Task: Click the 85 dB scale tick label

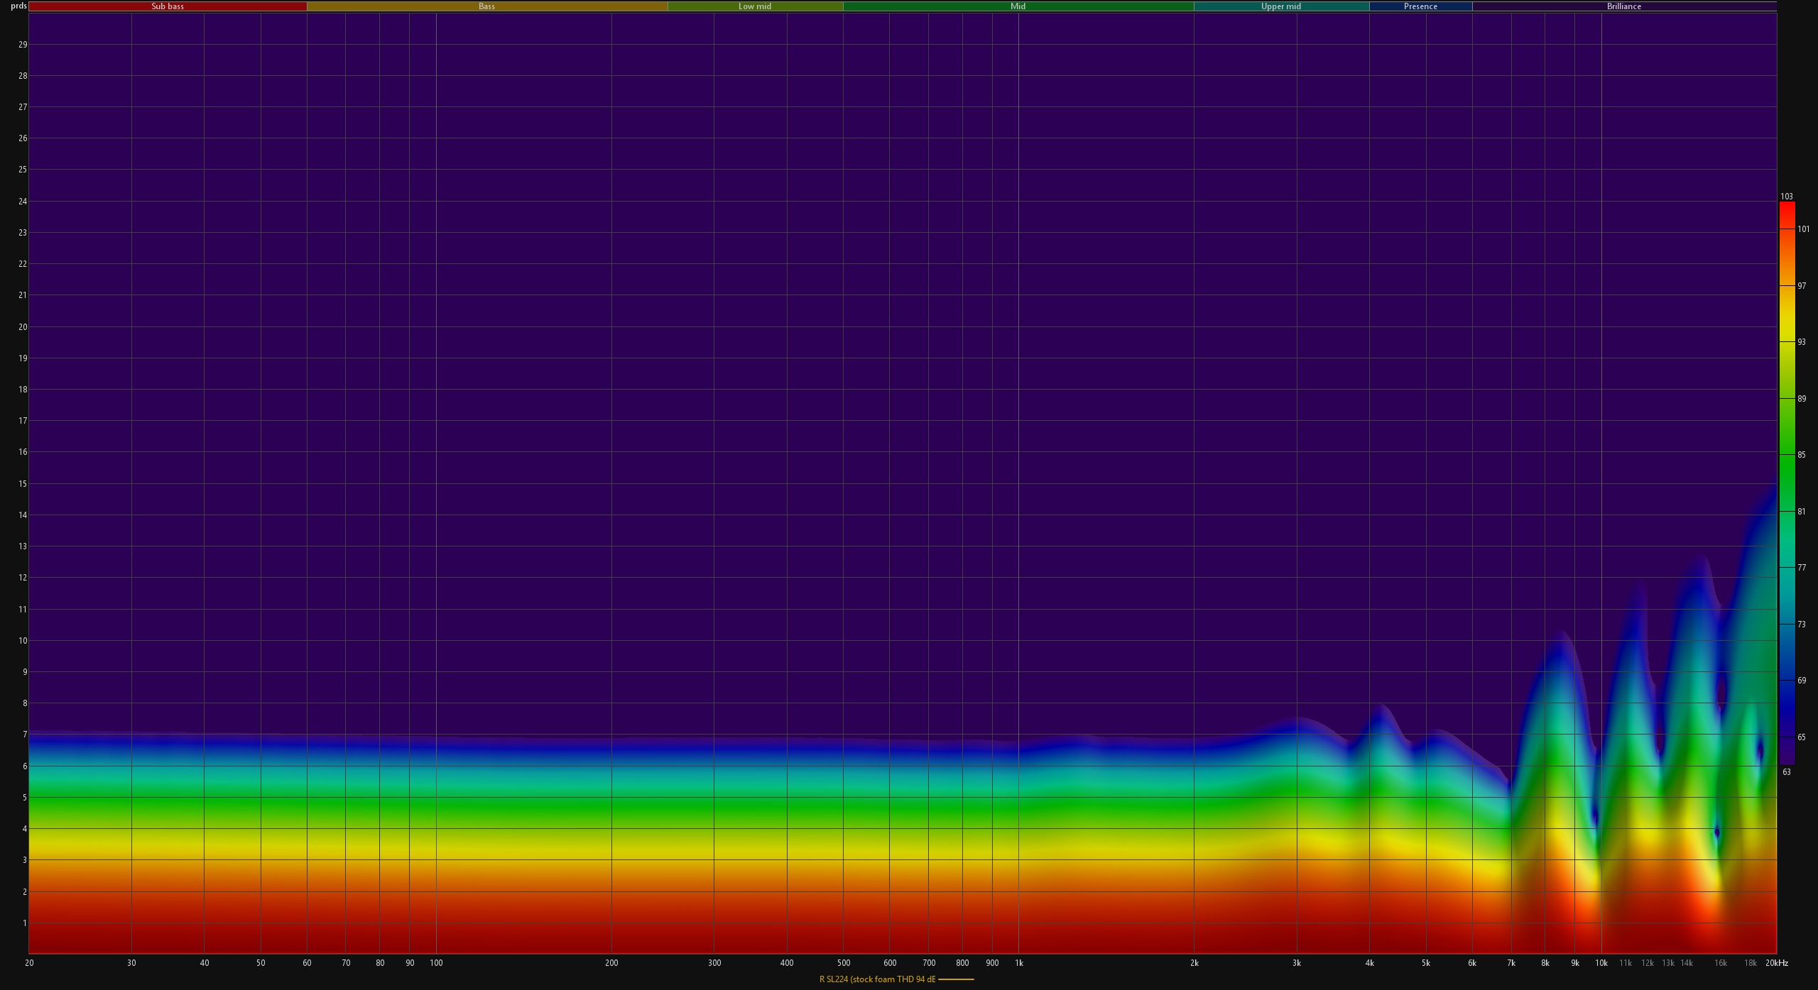Action: (1801, 455)
